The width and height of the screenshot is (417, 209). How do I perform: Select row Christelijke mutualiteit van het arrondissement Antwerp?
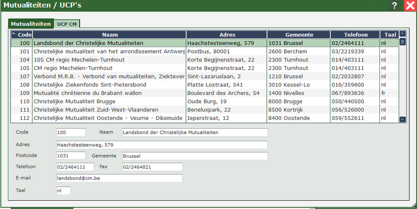205,51
